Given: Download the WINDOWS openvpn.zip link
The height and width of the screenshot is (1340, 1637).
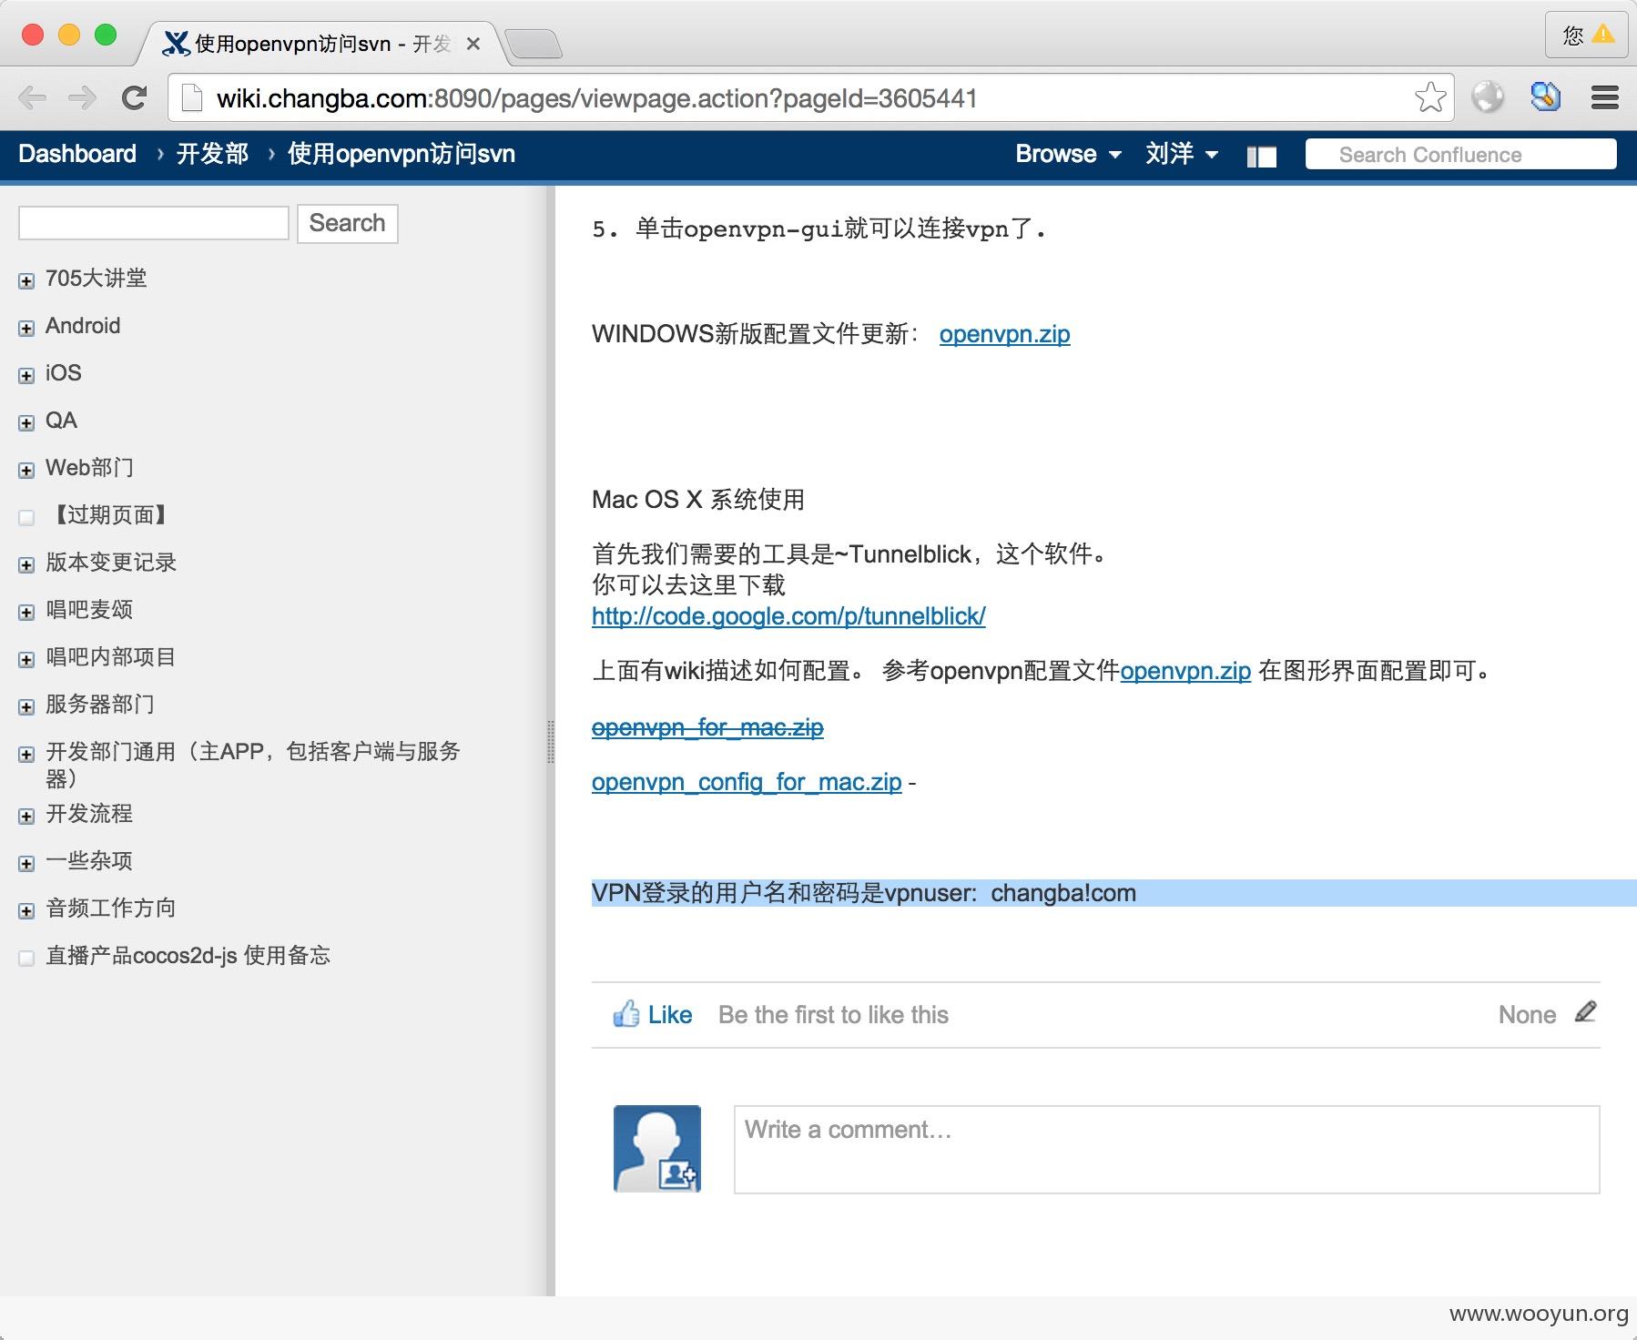Looking at the screenshot, I should (x=1004, y=334).
